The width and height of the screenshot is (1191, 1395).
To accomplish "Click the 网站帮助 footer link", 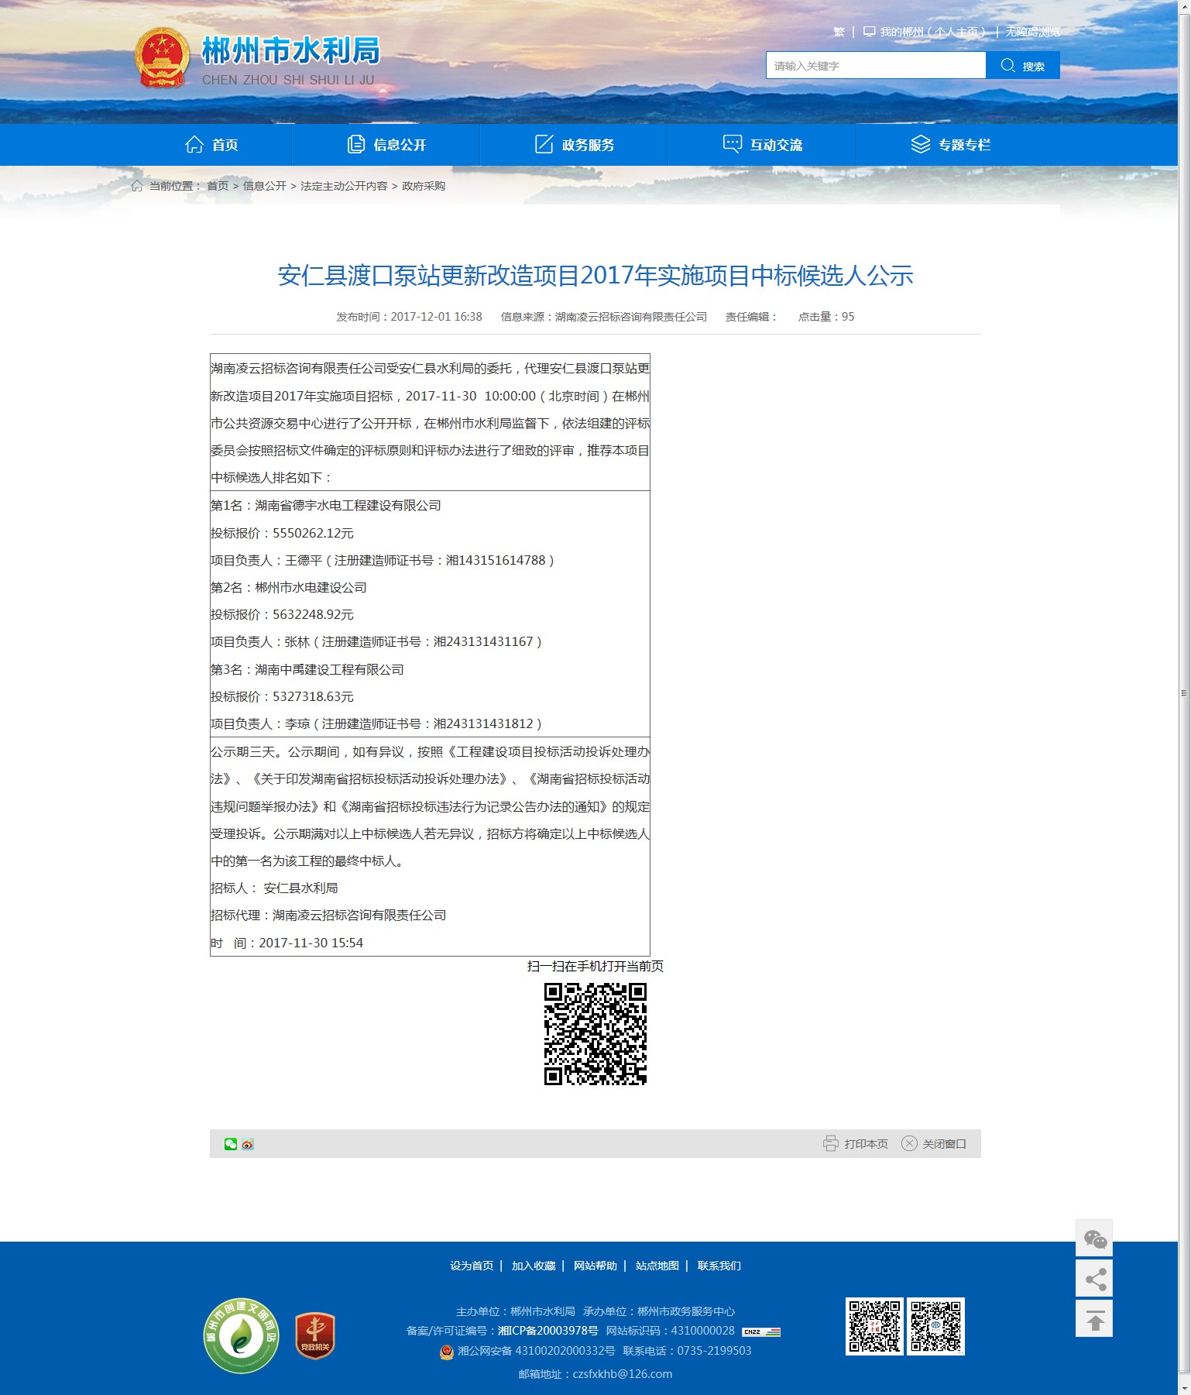I will [x=595, y=1266].
